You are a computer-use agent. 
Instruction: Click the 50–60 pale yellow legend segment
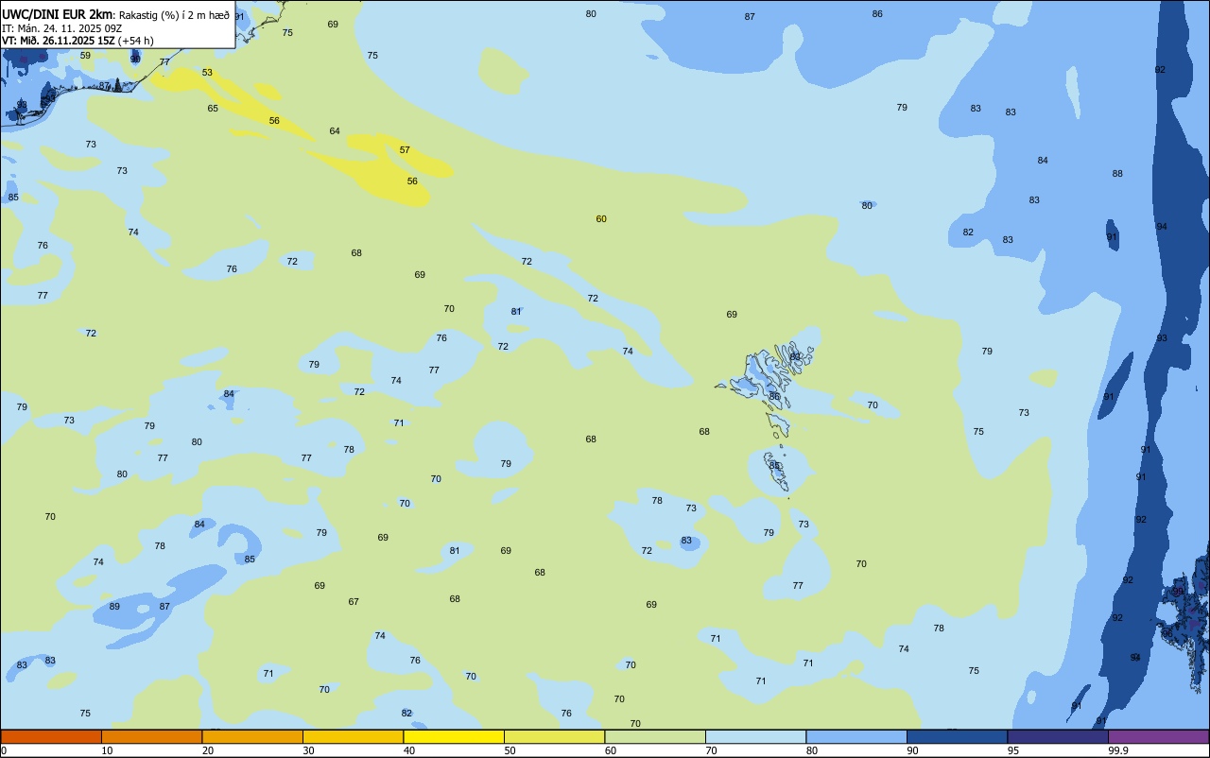pos(554,736)
